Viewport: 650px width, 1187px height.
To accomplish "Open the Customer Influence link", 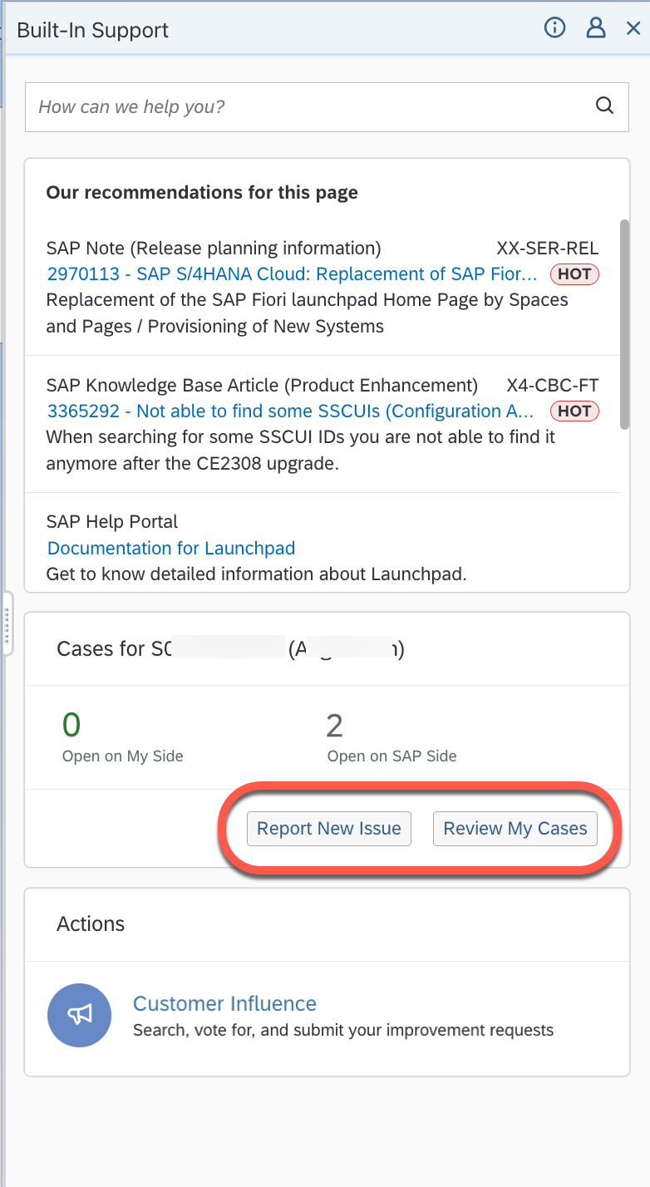I will 224,1003.
